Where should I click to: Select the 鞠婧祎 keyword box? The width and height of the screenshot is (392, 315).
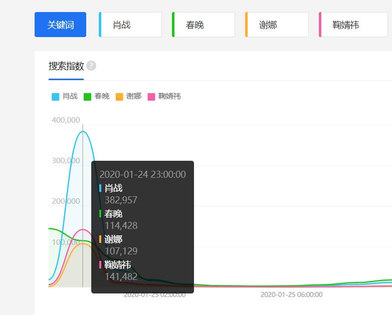(x=353, y=25)
